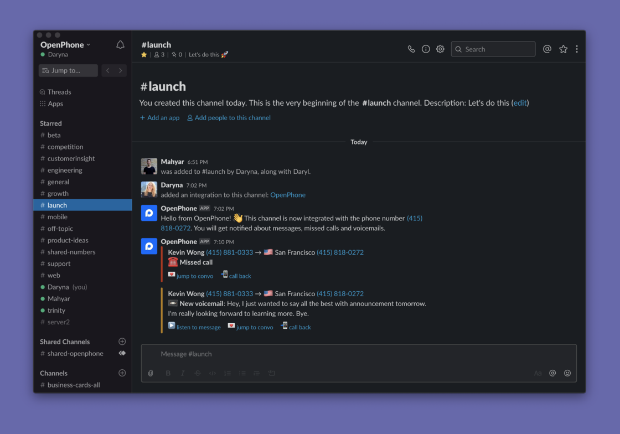The height and width of the screenshot is (434, 620).
Task: Toggle inline code formatting in composer
Action: coord(213,373)
